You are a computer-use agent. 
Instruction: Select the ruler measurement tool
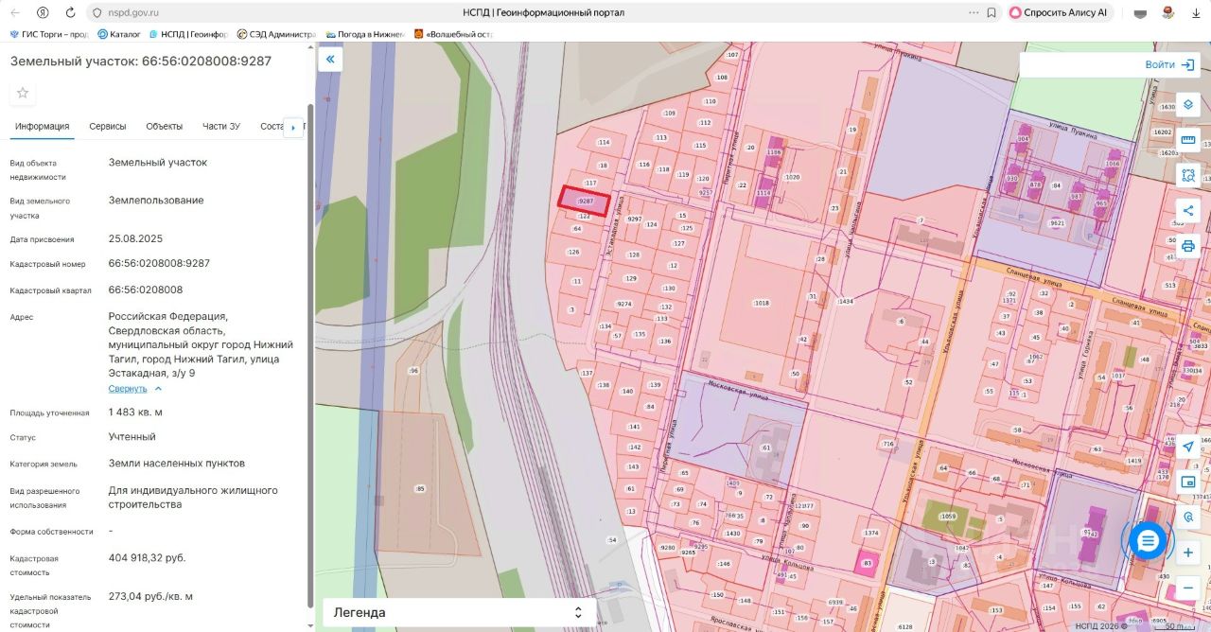point(1188,140)
